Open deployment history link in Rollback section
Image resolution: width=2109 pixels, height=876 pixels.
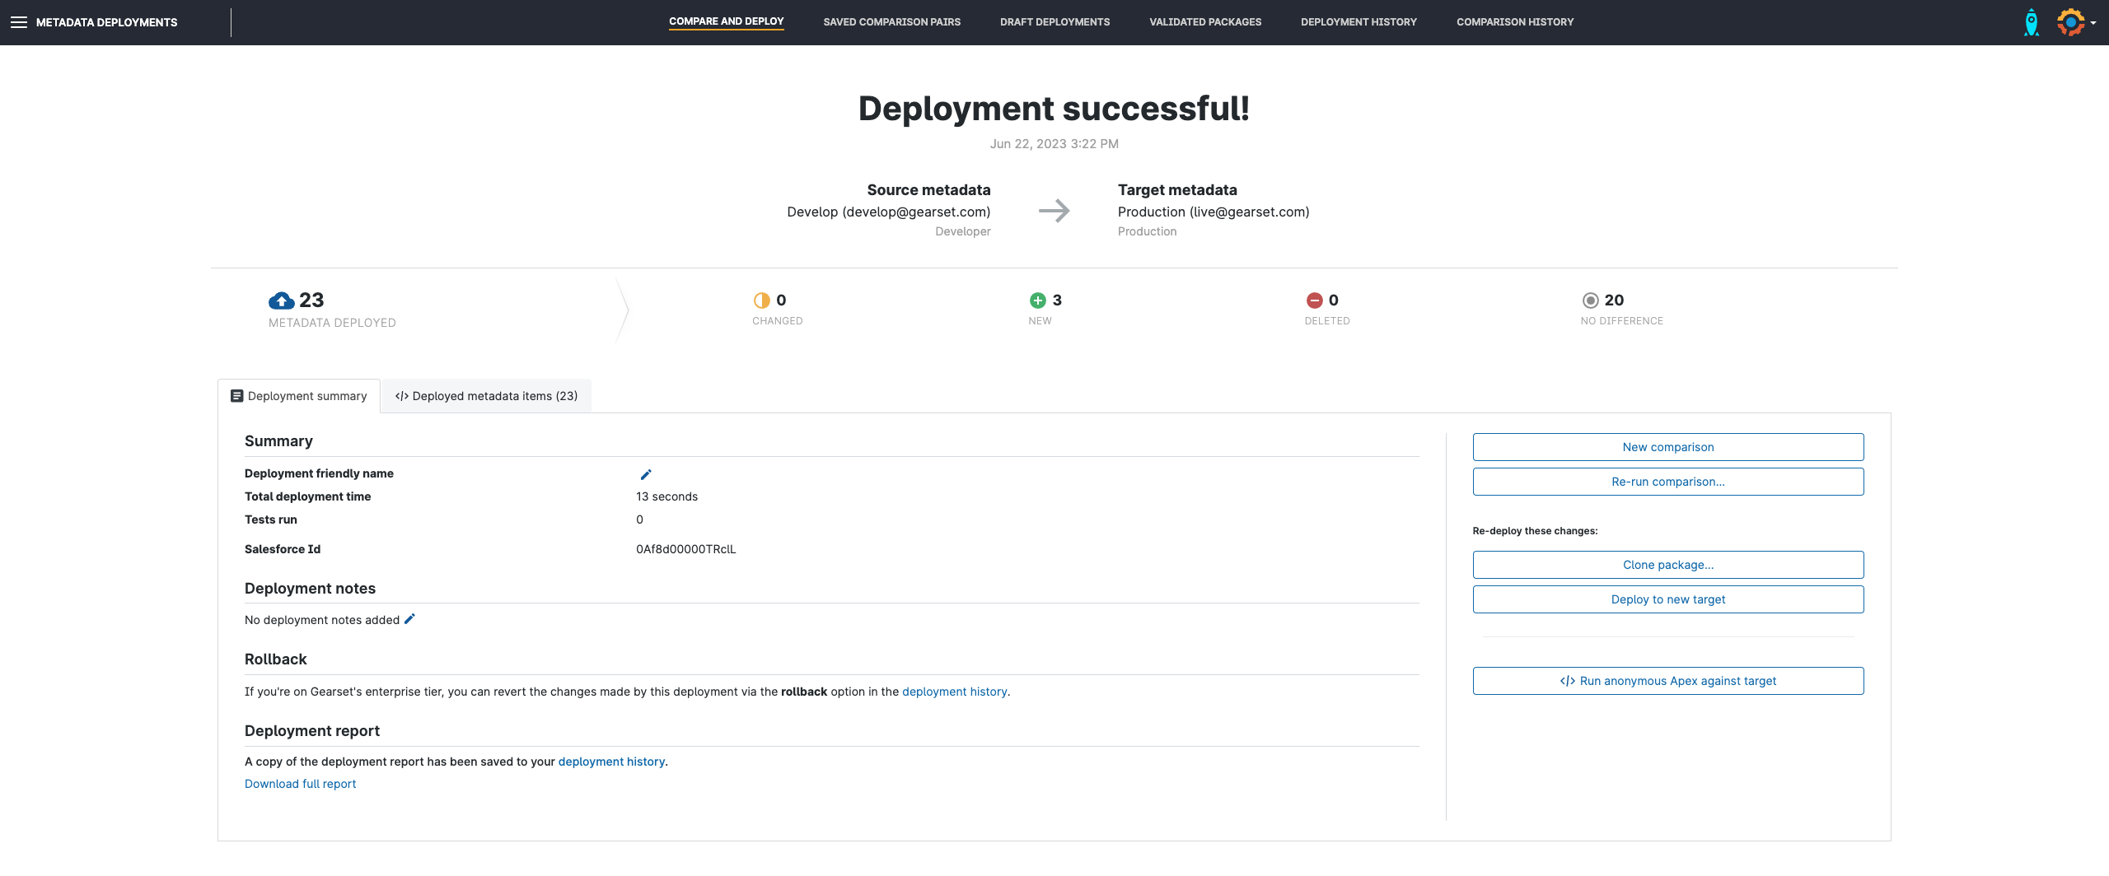(954, 692)
